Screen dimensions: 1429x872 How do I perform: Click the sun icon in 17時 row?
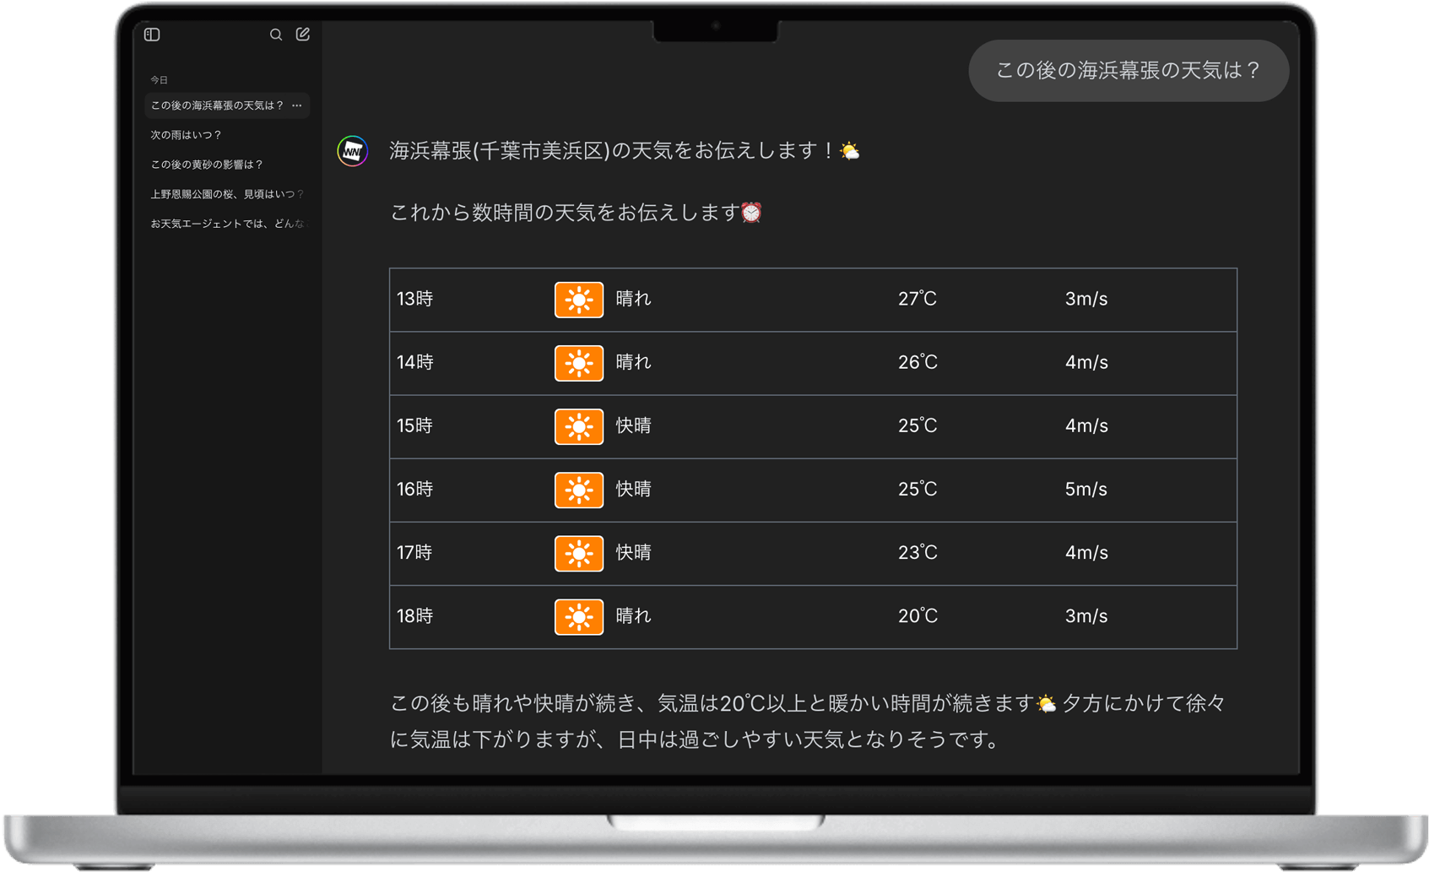[x=578, y=553]
